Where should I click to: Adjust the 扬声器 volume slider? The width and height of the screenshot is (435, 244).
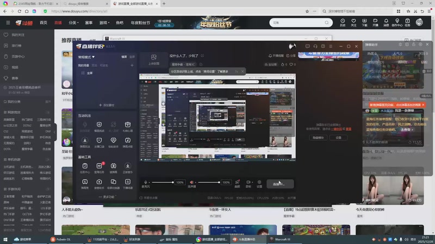click(209, 182)
